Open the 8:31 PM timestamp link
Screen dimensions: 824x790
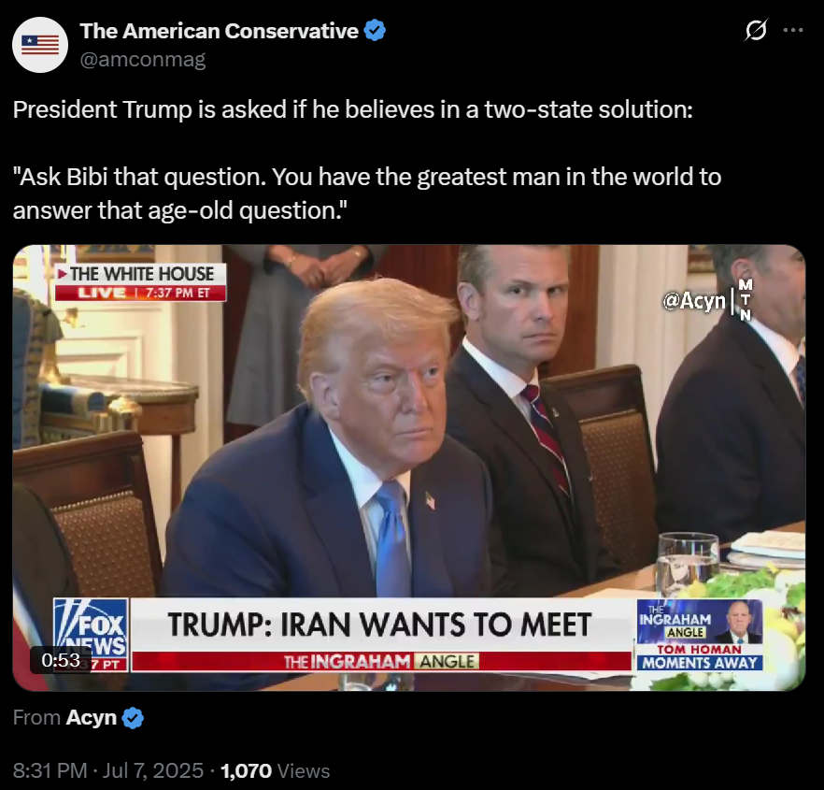(50, 770)
